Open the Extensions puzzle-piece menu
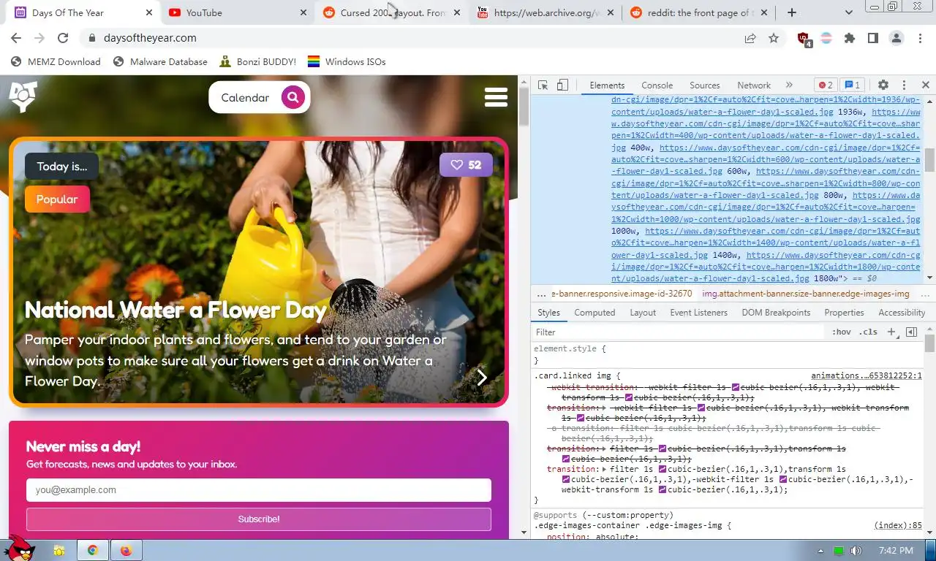 [850, 38]
